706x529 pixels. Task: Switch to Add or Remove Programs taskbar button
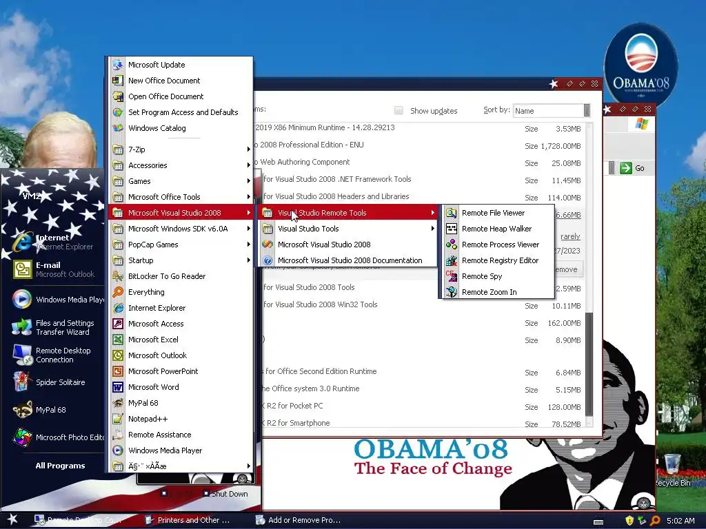click(x=298, y=520)
